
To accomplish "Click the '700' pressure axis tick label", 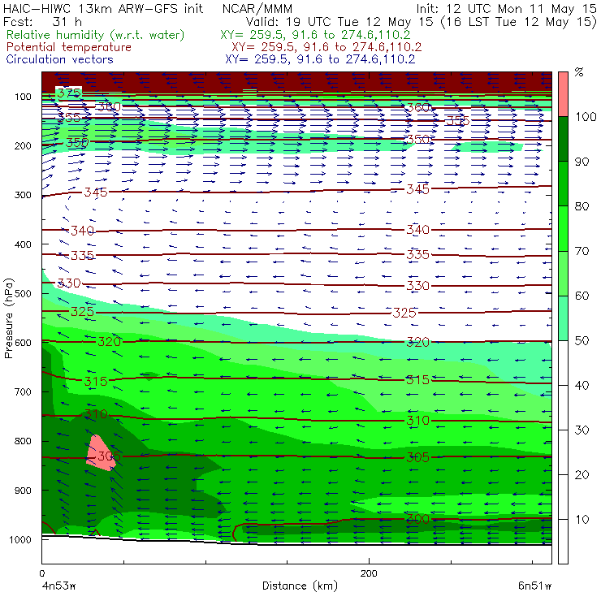I will [x=23, y=392].
